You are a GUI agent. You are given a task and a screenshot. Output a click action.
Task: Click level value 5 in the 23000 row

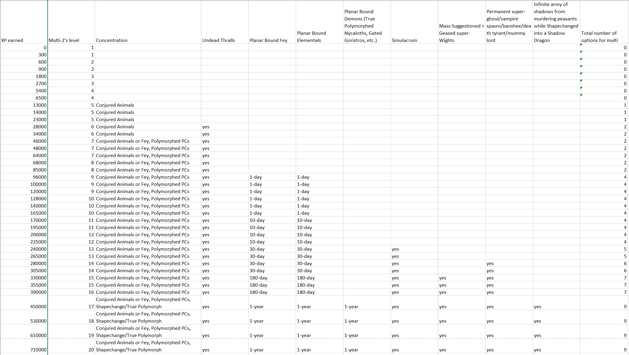click(x=71, y=119)
